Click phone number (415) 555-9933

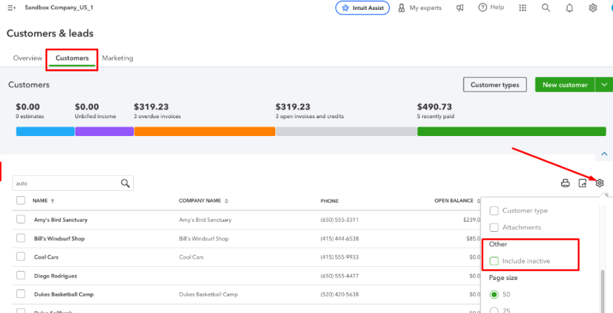pos(339,258)
